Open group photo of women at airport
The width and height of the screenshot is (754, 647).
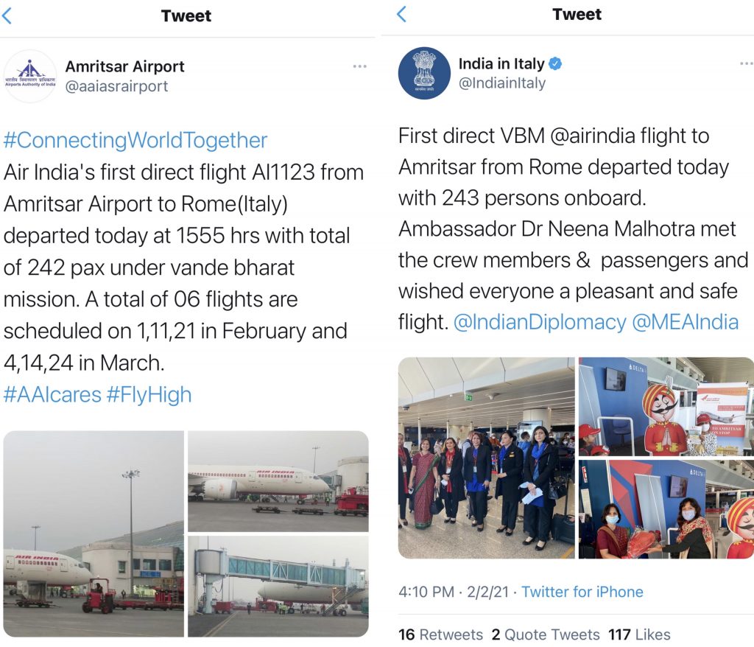point(486,458)
